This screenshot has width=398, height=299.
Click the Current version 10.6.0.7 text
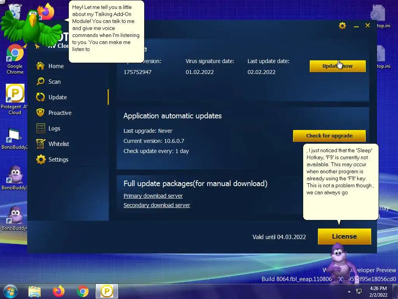coord(154,141)
